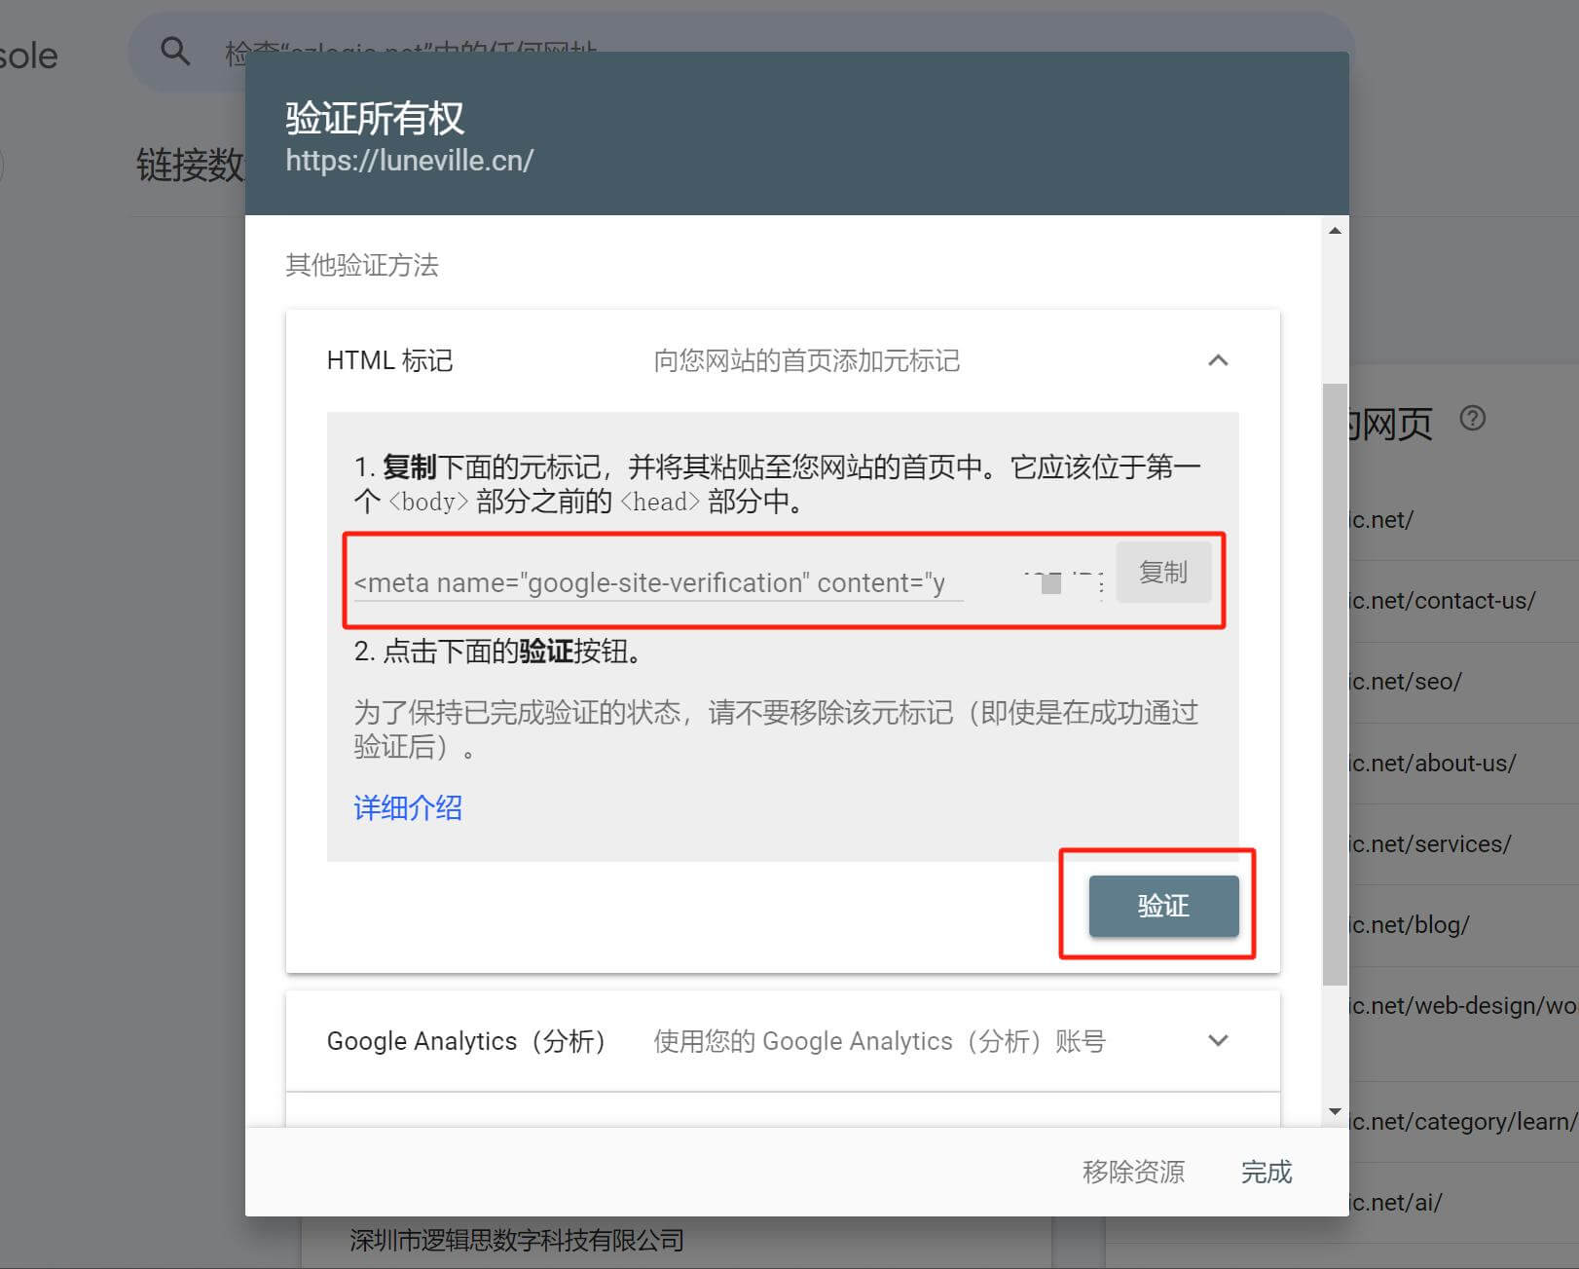The height and width of the screenshot is (1269, 1579).
Task: Open the ic.net/blog/ page link
Action: 1409,924
